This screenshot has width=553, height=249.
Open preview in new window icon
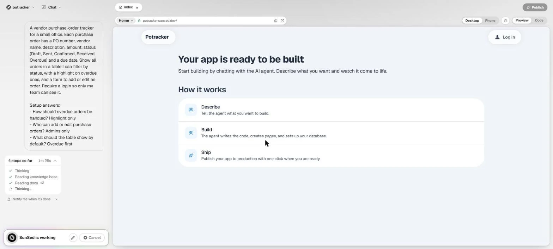tap(282, 20)
